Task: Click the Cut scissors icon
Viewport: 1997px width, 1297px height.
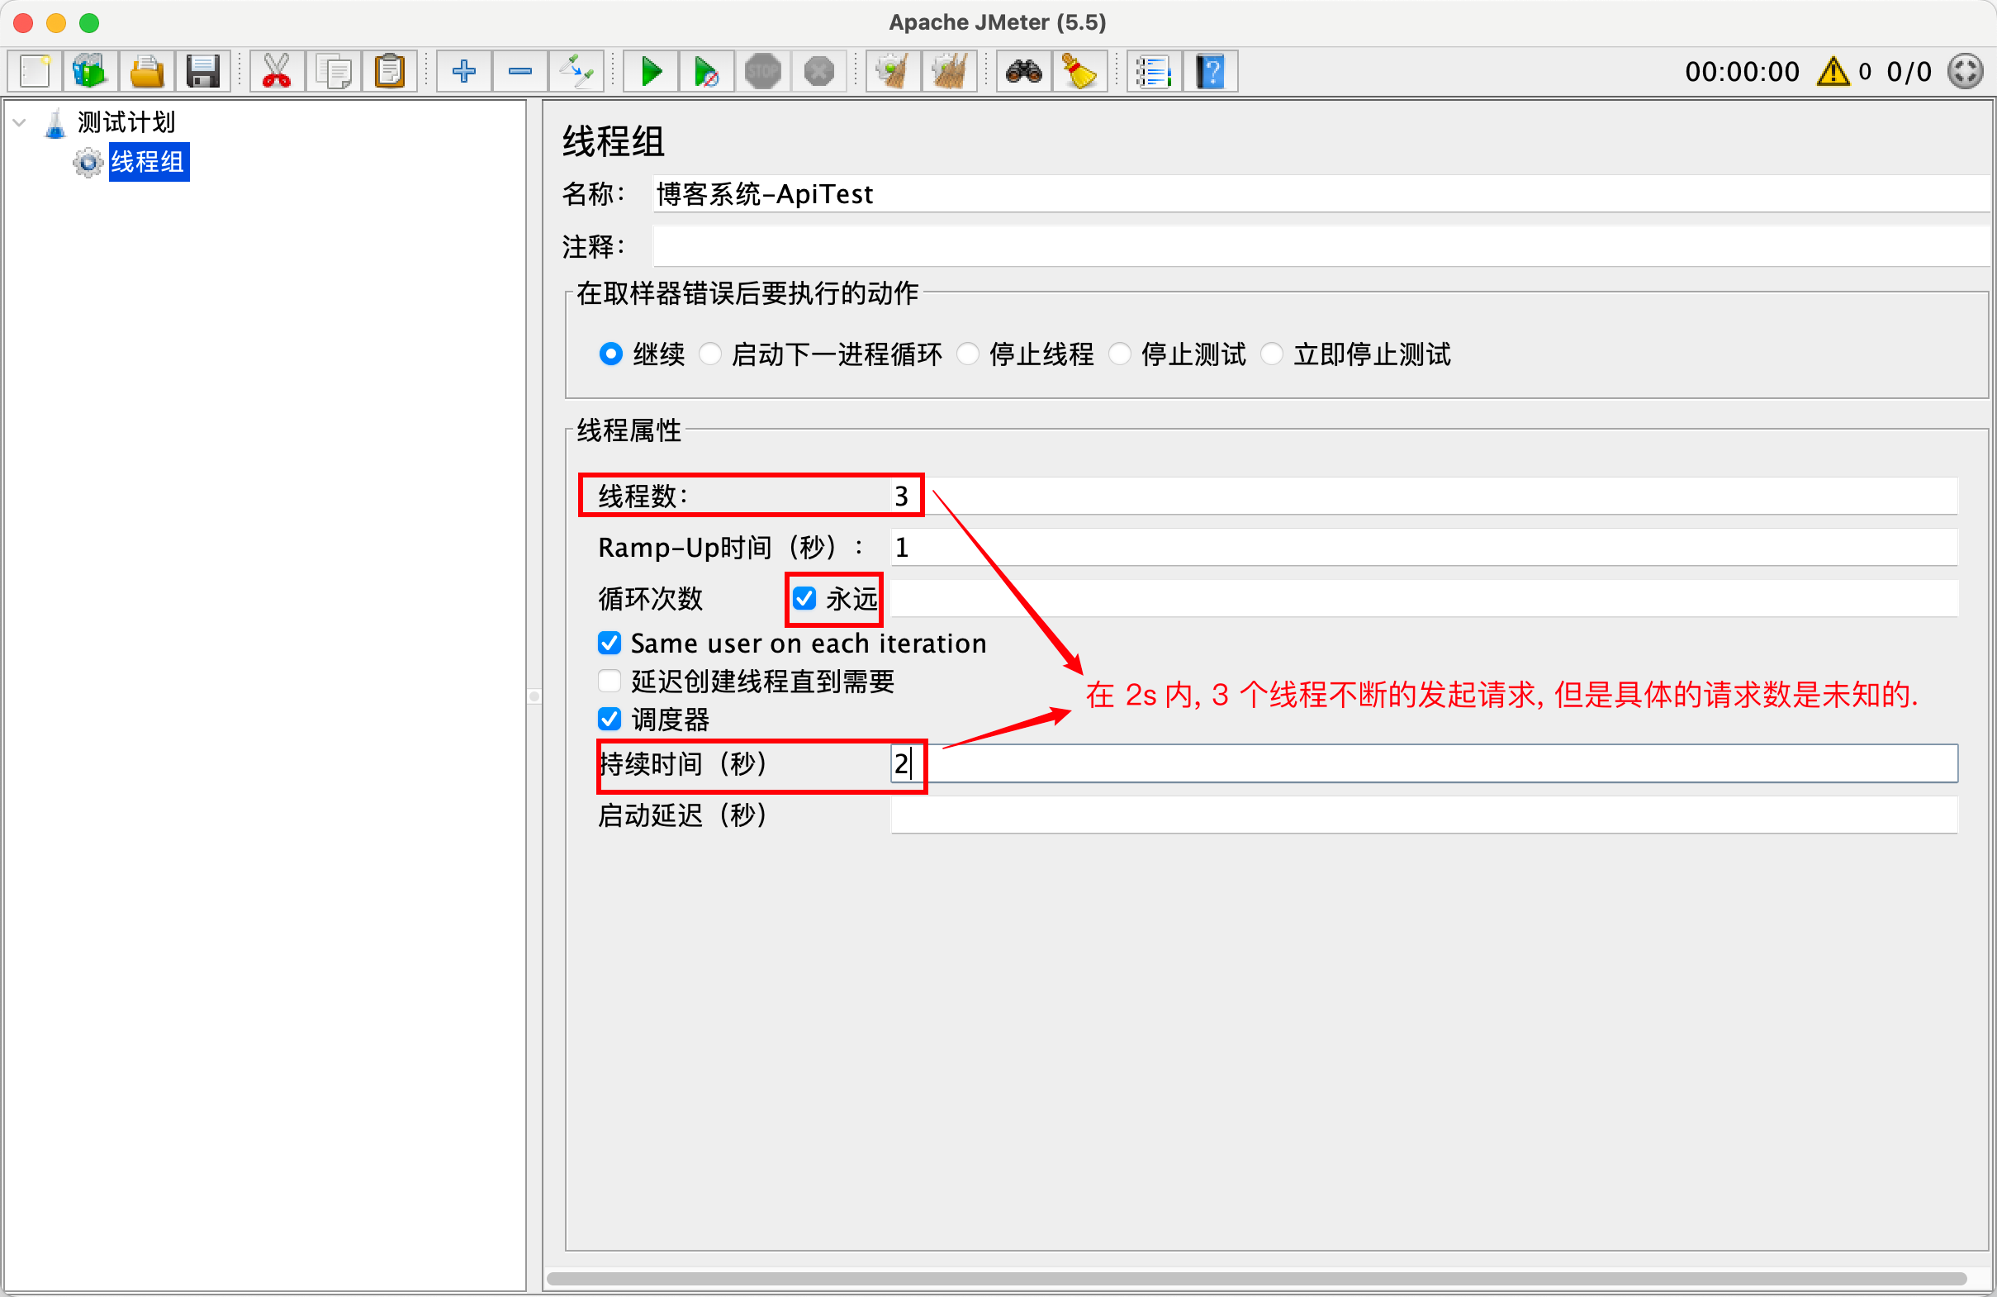Action: click(x=276, y=71)
